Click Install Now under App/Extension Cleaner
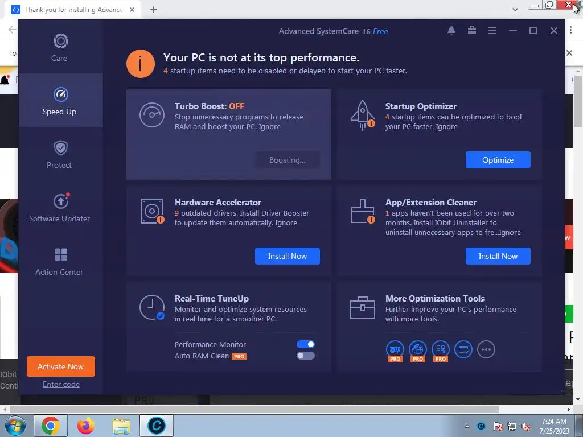This screenshot has width=583, height=437. [x=498, y=256]
